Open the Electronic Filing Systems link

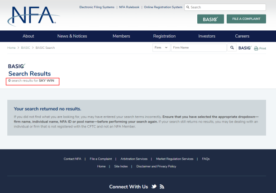[96, 7]
